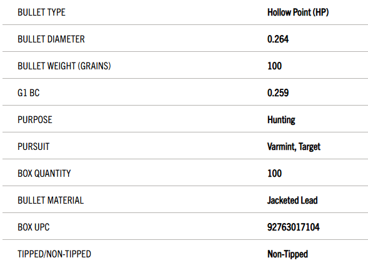Select the 0.264 diameter value
The width and height of the screenshot is (368, 263).
click(x=278, y=39)
